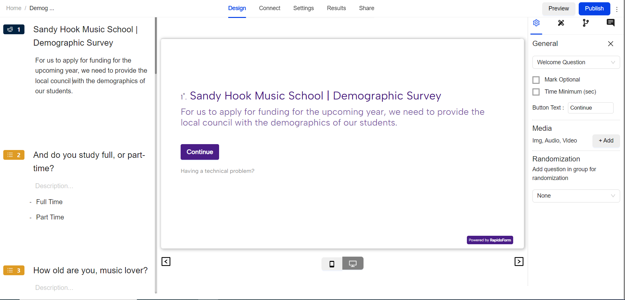This screenshot has width=625, height=300.
Task: Switch to mobile preview view
Action: [x=332, y=264]
